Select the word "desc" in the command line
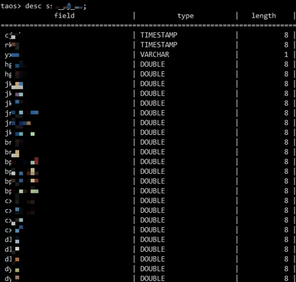This screenshot has height=282, width=296. tap(33, 6)
